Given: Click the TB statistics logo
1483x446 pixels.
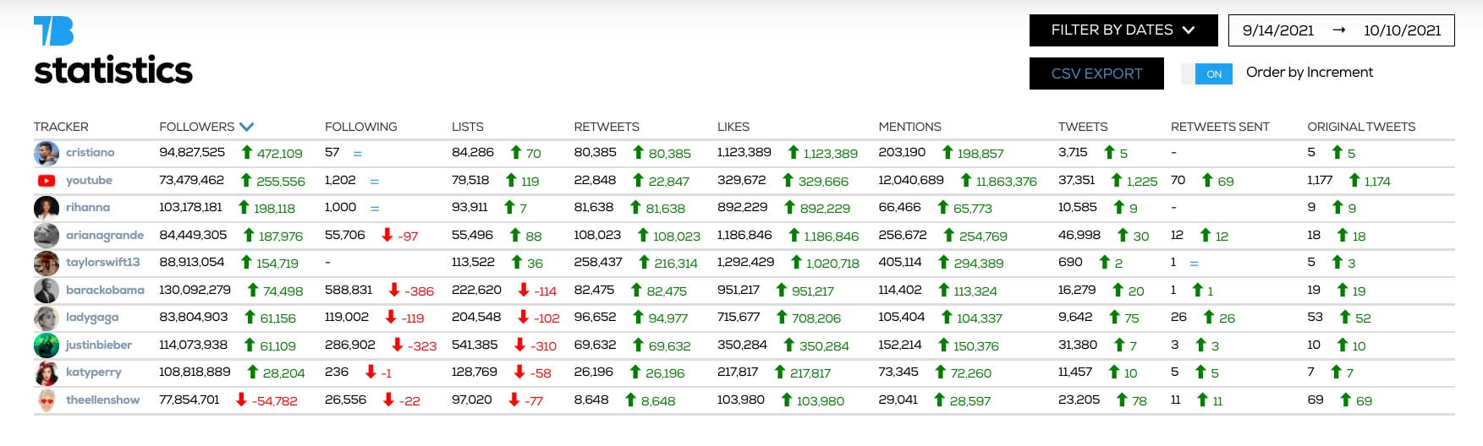Looking at the screenshot, I should 113,51.
